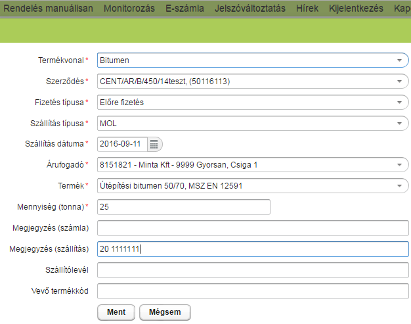Screen dimensions: 411x324
Task: Open the Termék product dropdown
Action: [253, 186]
